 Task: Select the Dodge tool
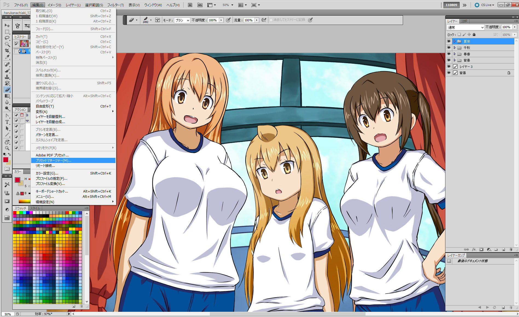pyautogui.click(x=7, y=109)
